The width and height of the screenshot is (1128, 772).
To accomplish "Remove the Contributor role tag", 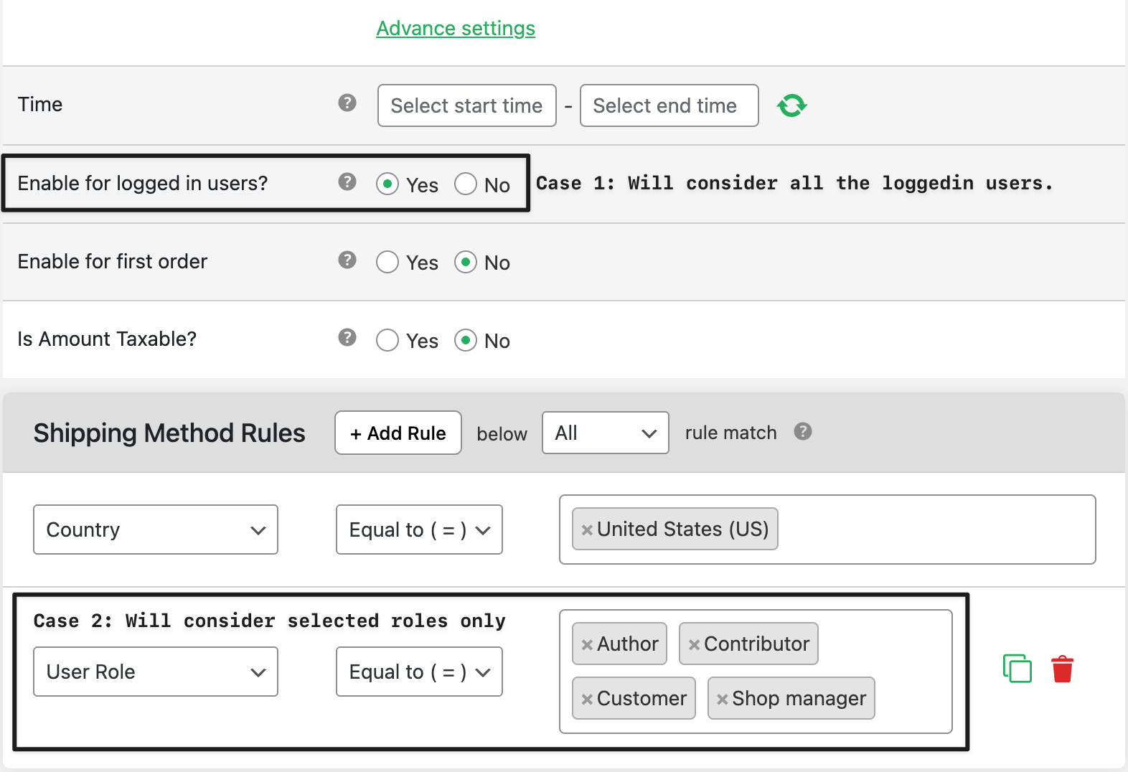I will [694, 645].
